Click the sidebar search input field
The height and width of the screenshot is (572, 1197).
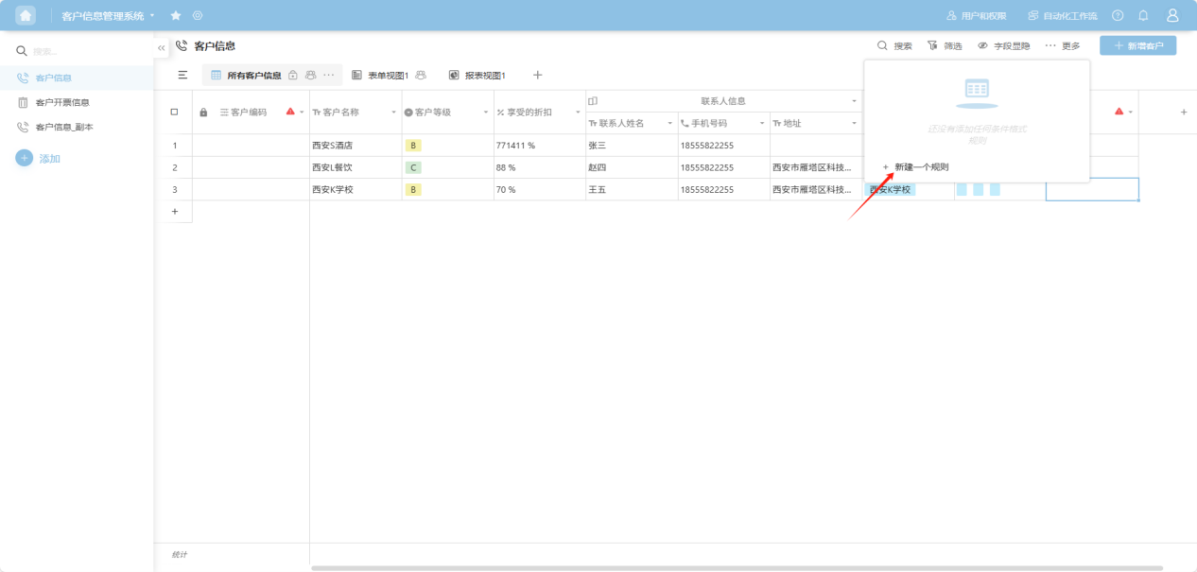(x=85, y=51)
